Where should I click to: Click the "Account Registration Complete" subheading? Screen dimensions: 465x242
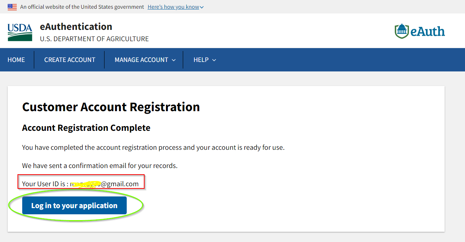[86, 128]
